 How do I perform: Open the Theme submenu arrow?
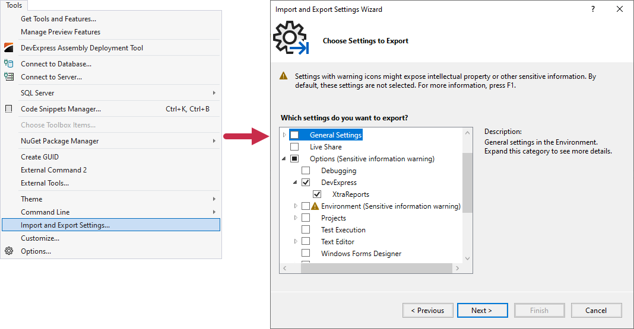214,199
